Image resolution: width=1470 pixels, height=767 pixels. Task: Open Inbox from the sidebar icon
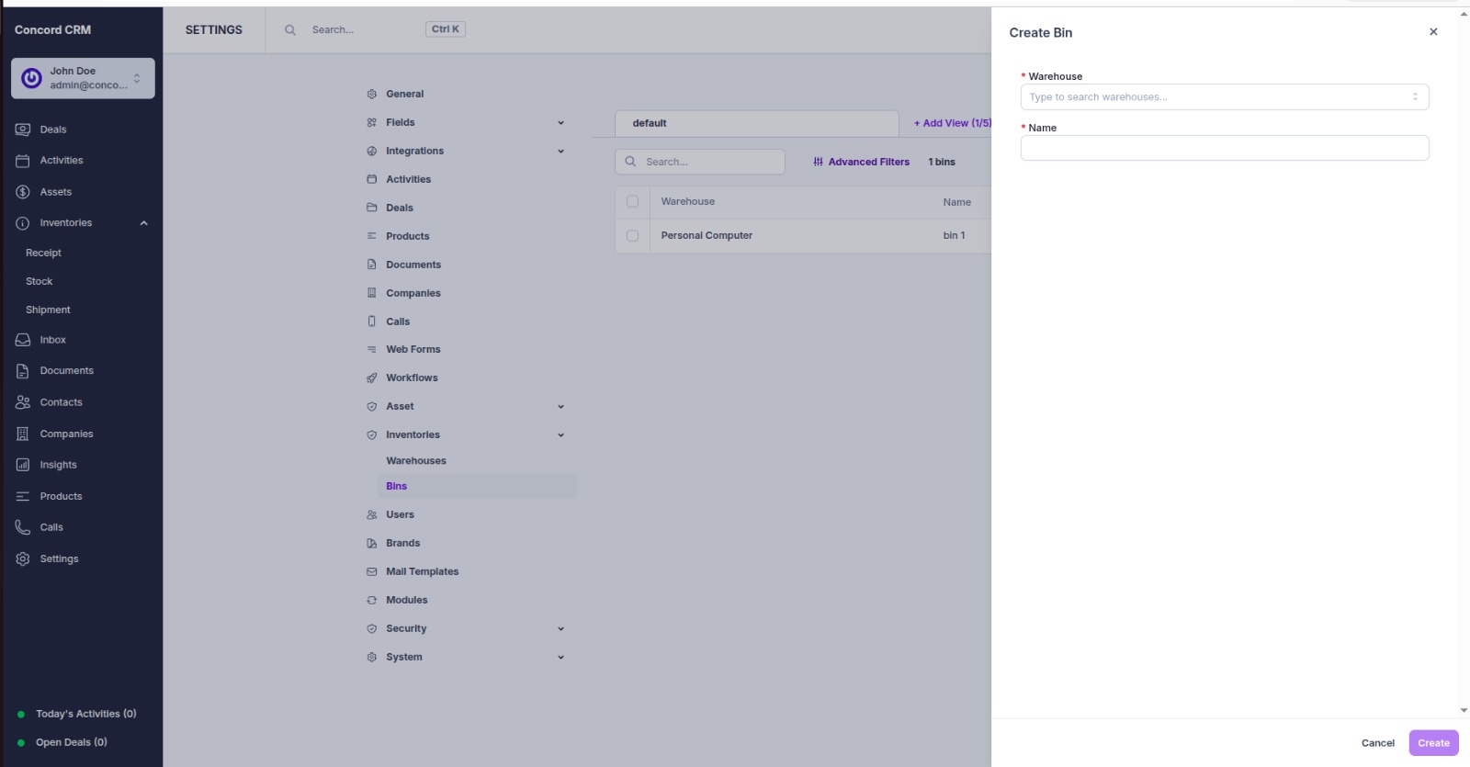23,340
